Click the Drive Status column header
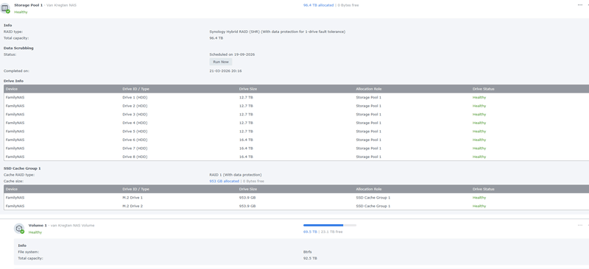Viewport: 589px width, 269px height. coord(483,89)
